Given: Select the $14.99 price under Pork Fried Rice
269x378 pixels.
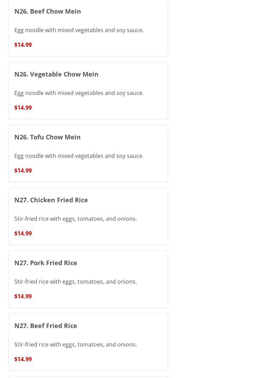Looking at the screenshot, I should (x=23, y=296).
